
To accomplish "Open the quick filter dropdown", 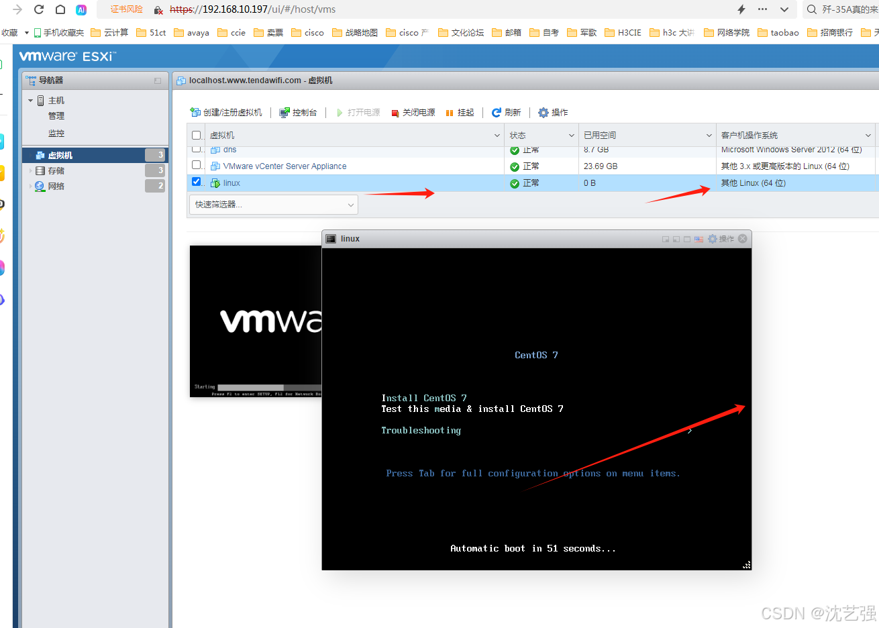I will (274, 205).
